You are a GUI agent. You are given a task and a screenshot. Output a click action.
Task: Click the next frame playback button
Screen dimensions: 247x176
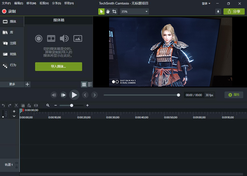click(63, 95)
